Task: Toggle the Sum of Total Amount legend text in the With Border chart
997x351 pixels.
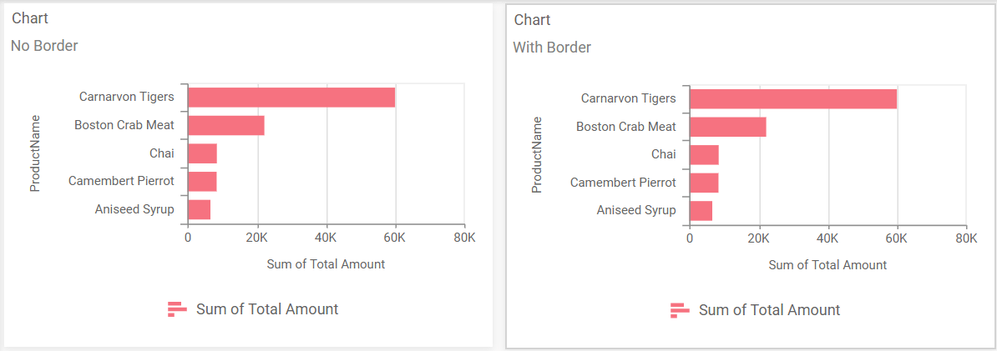Action: [769, 310]
